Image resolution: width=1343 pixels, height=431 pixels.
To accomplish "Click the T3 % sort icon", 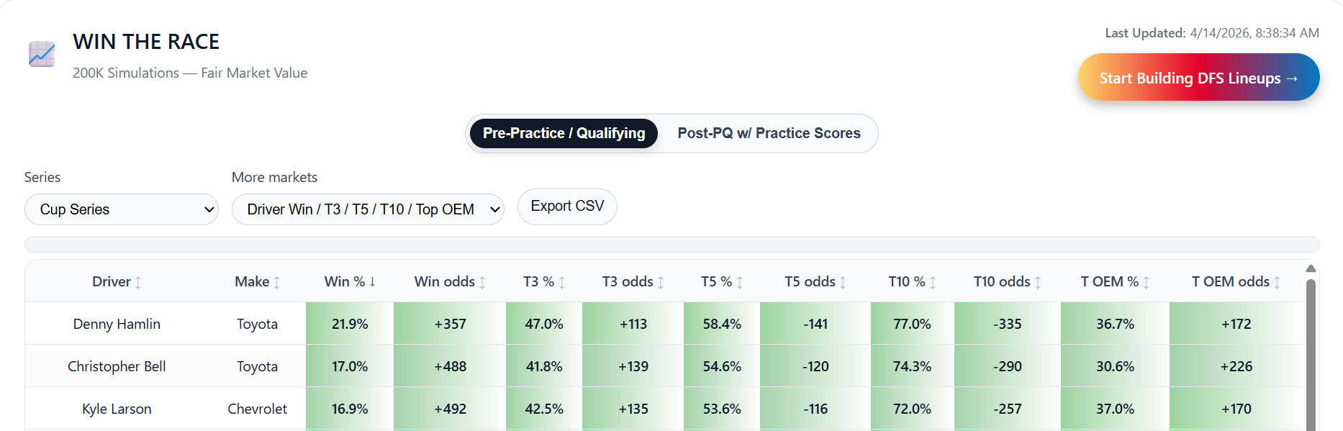I will click(562, 283).
